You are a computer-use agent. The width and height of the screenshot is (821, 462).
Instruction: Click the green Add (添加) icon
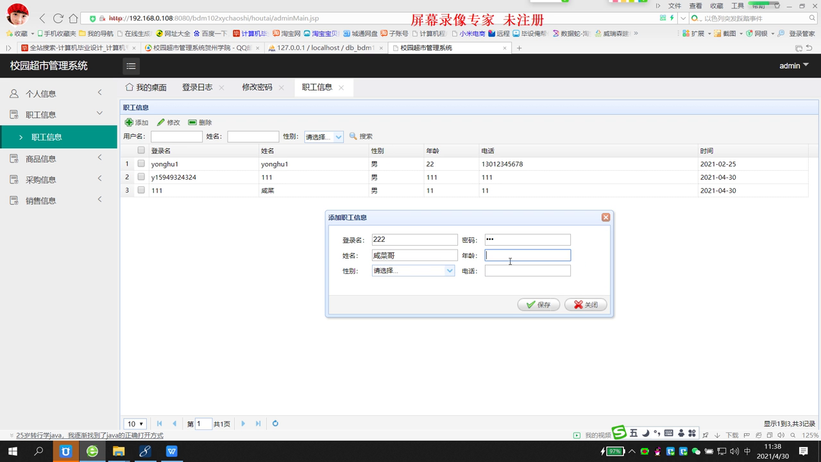[x=129, y=123]
